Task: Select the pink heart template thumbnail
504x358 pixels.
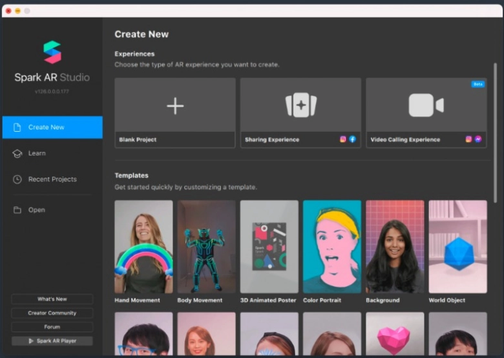Action: click(395, 334)
